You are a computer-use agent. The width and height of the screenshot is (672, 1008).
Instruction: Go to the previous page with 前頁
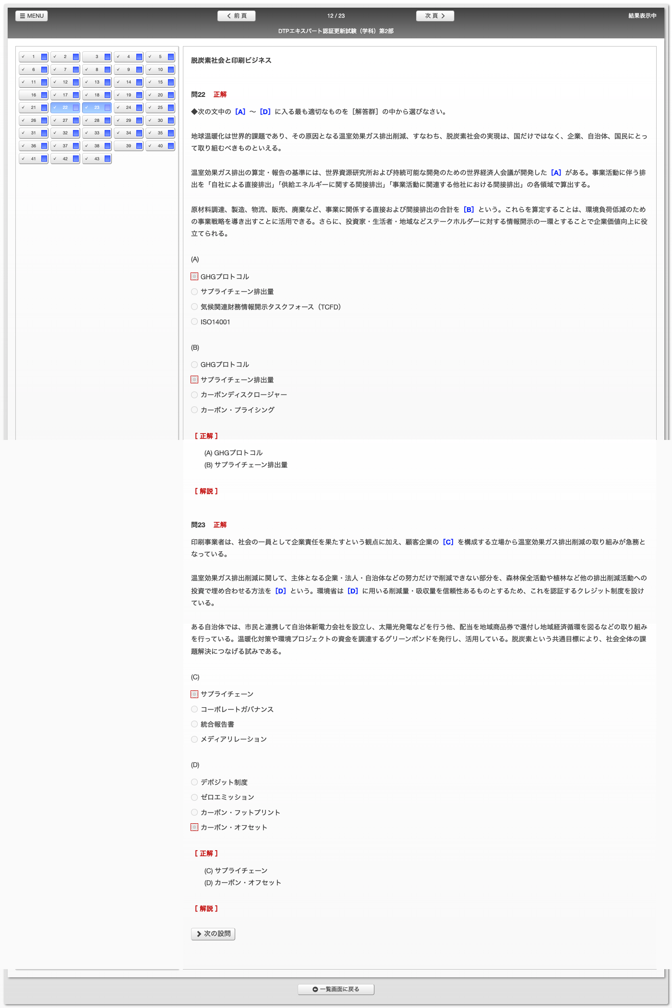[x=236, y=16]
